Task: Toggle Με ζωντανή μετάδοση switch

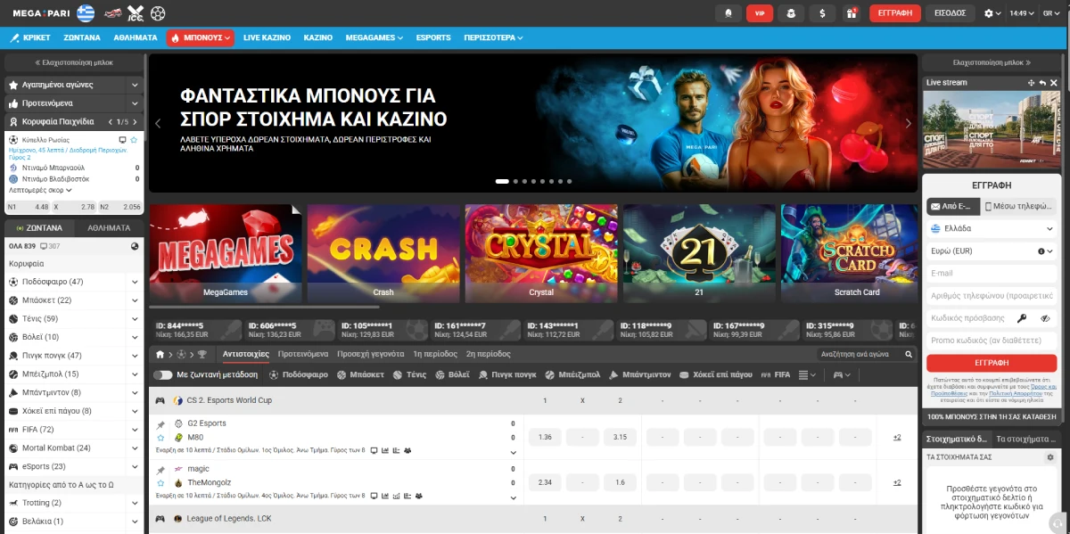Action: pos(162,375)
